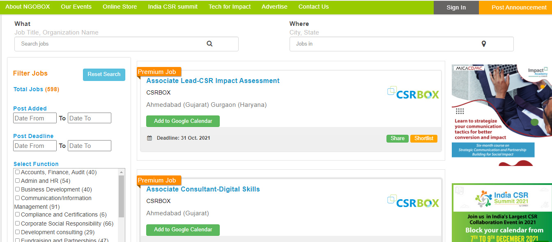Click CSRBOX logo on Associate Consultant job

tap(413, 202)
